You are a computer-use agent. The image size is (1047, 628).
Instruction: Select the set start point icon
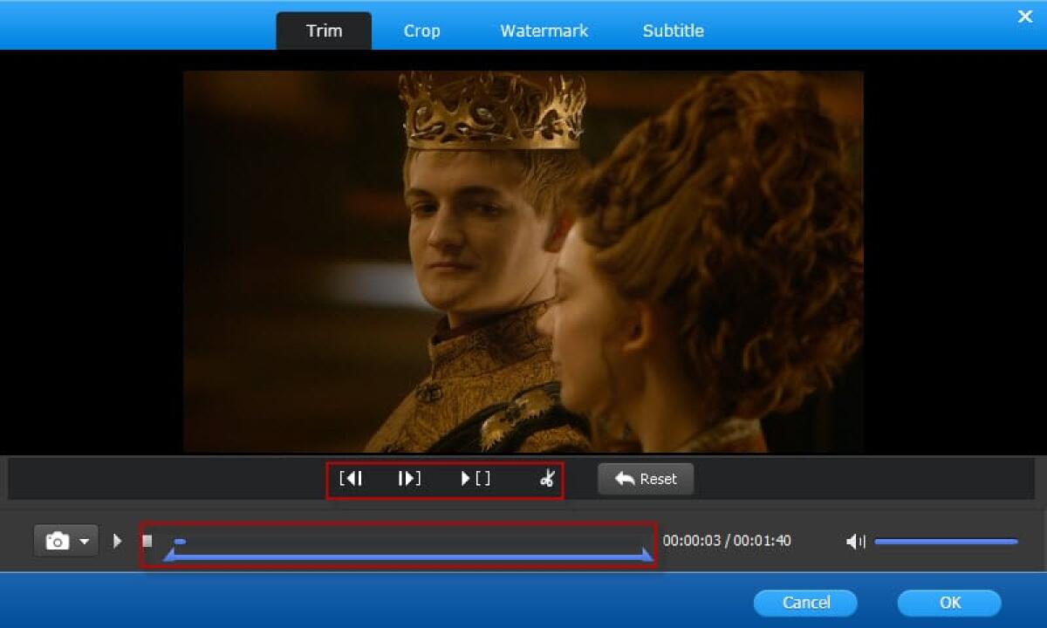(x=352, y=478)
